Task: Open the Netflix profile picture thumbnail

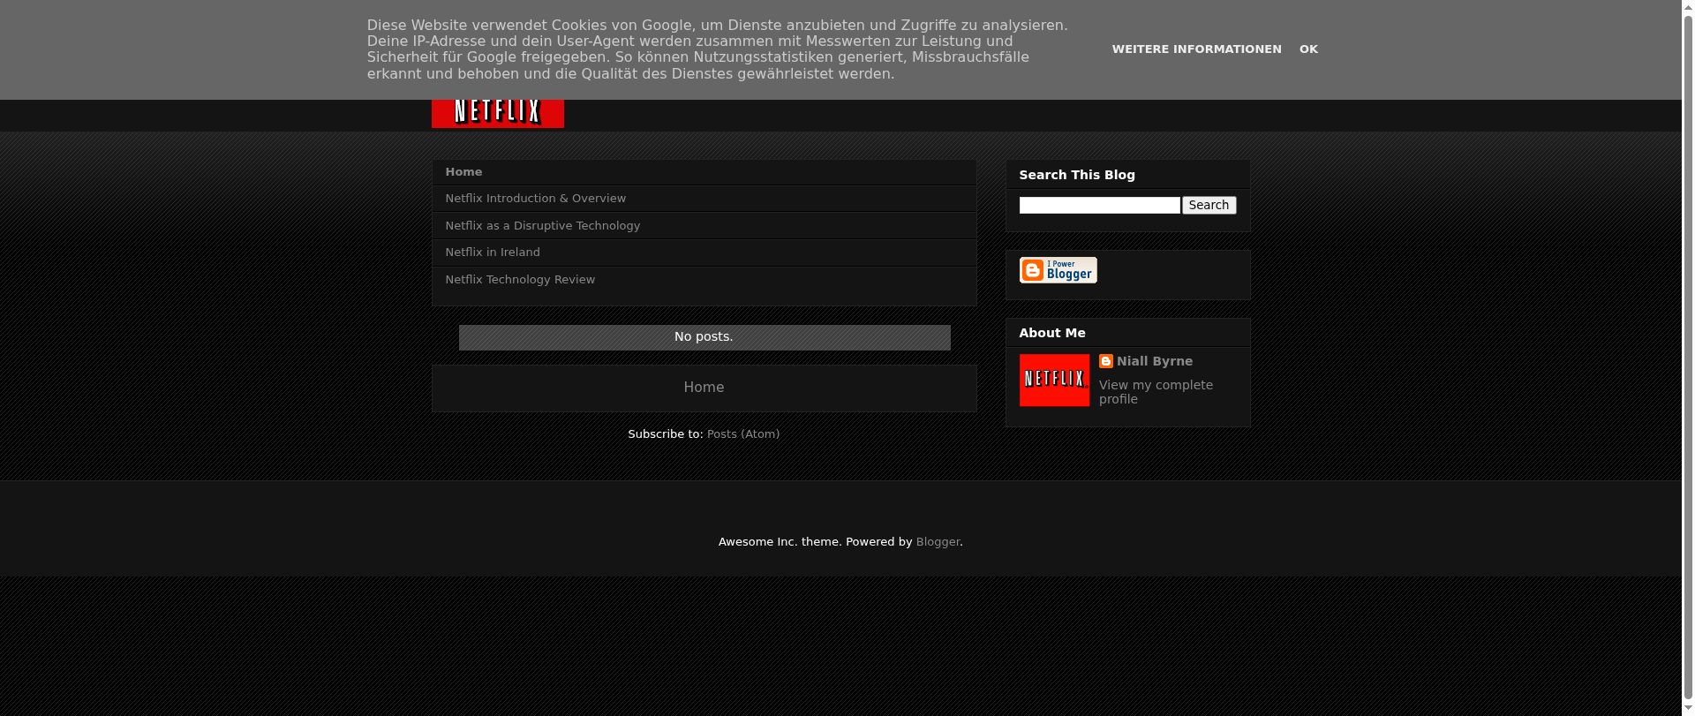Action: tap(1054, 381)
